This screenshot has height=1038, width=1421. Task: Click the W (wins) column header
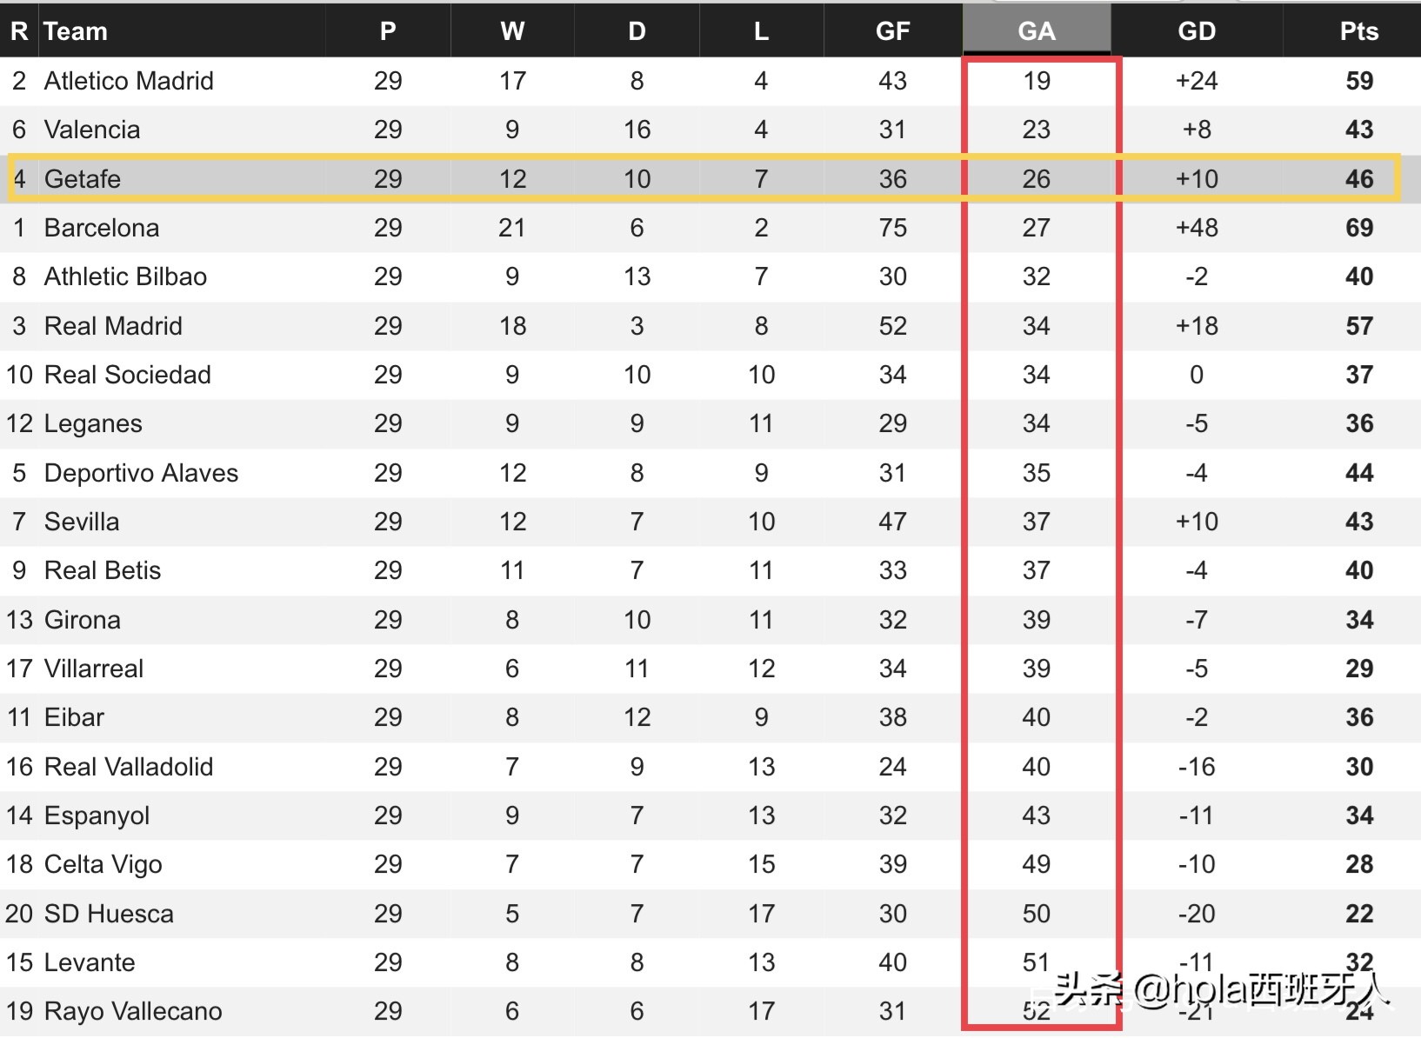click(x=512, y=31)
